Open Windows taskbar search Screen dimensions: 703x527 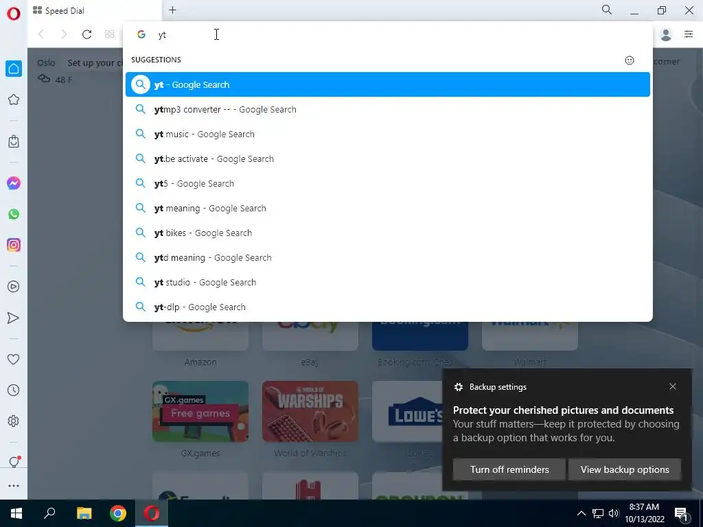tap(49, 513)
